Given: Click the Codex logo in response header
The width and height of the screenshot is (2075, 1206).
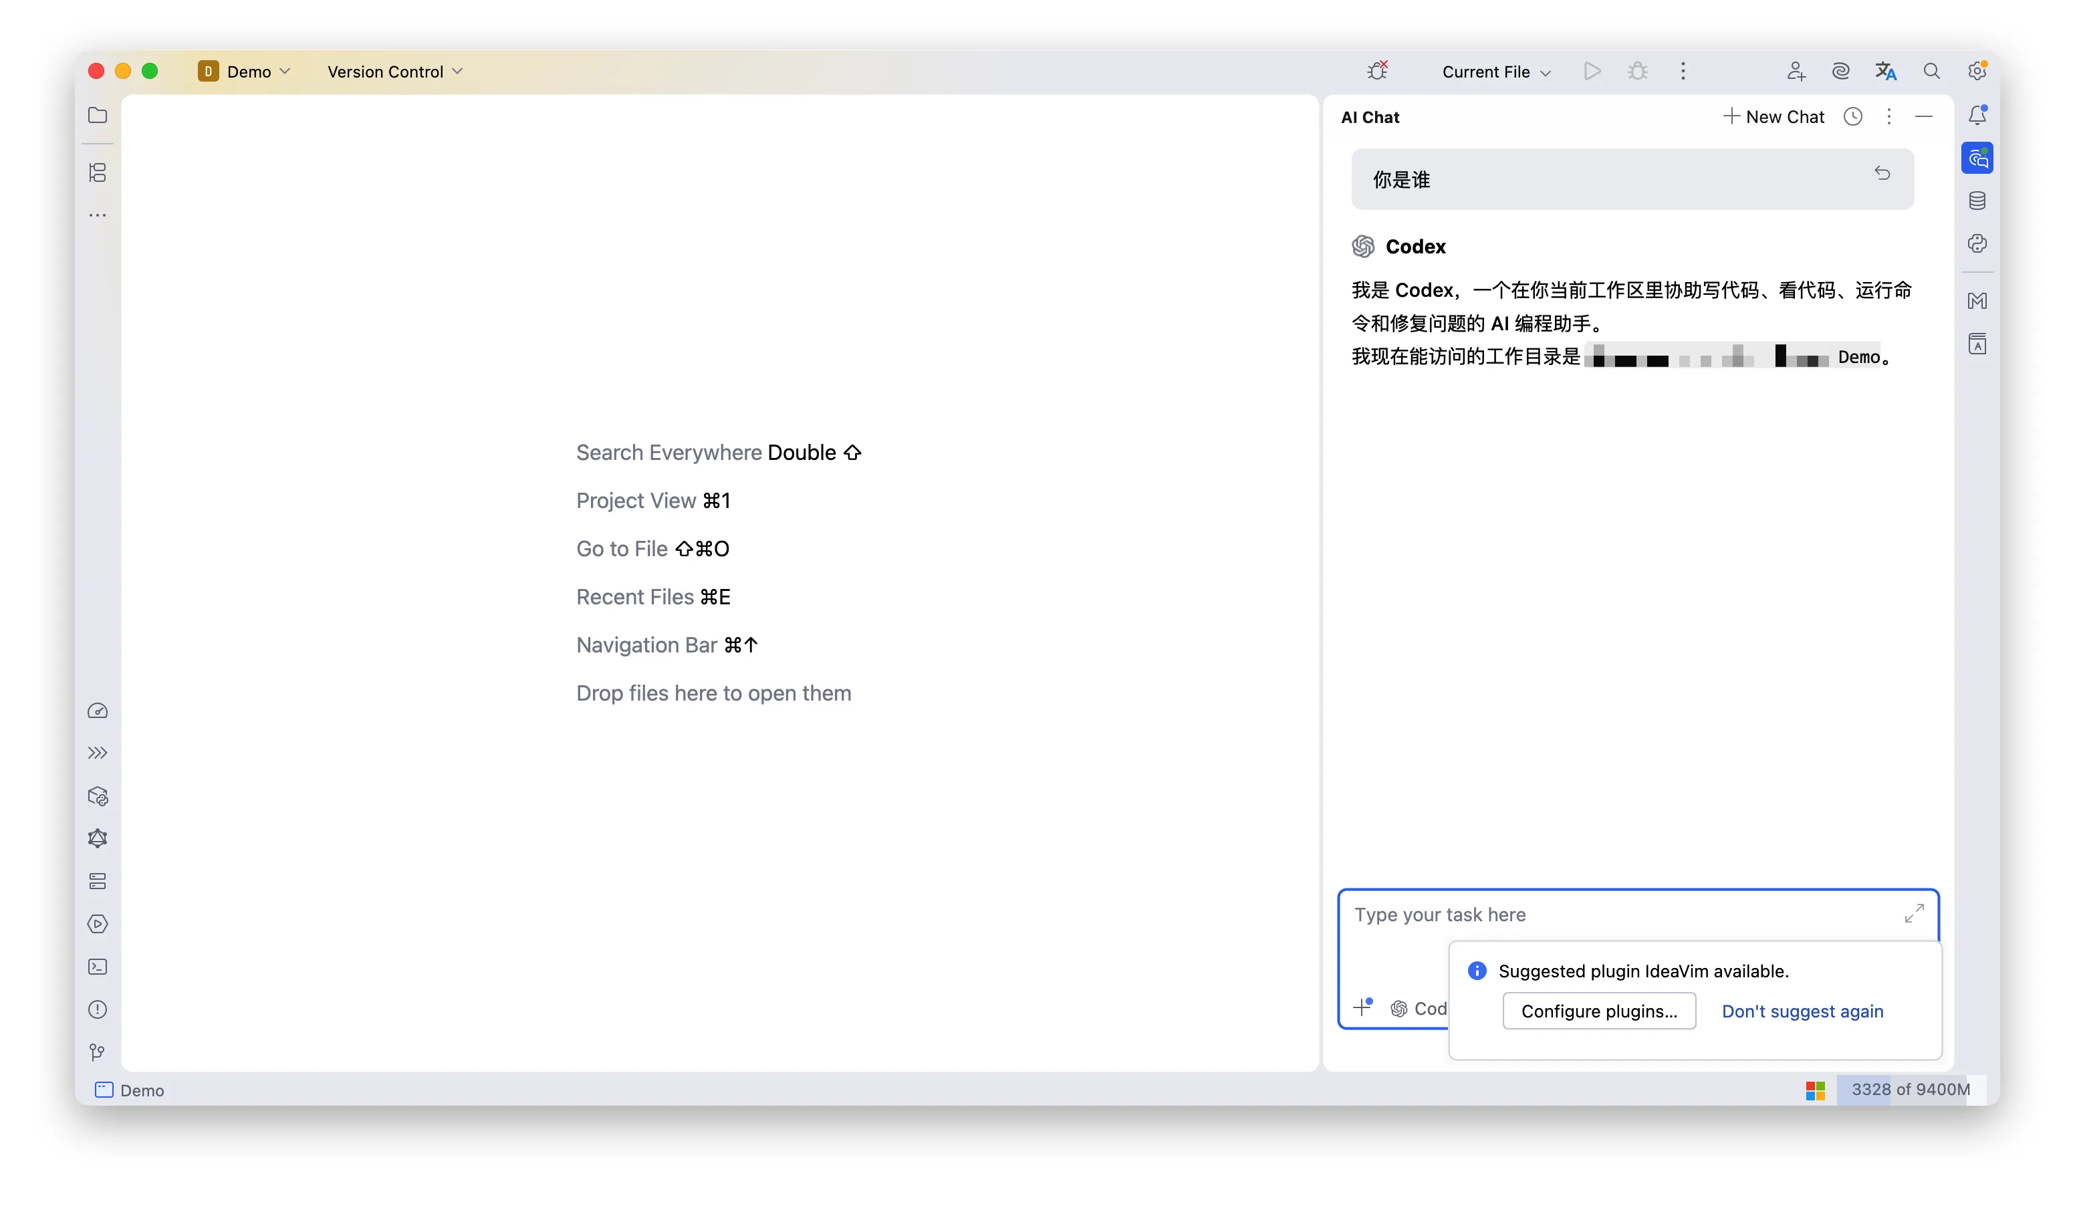Looking at the screenshot, I should click(x=1363, y=246).
